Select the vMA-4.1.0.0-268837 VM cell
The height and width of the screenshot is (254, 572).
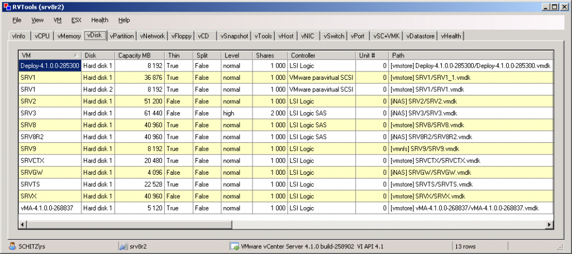(x=50, y=208)
